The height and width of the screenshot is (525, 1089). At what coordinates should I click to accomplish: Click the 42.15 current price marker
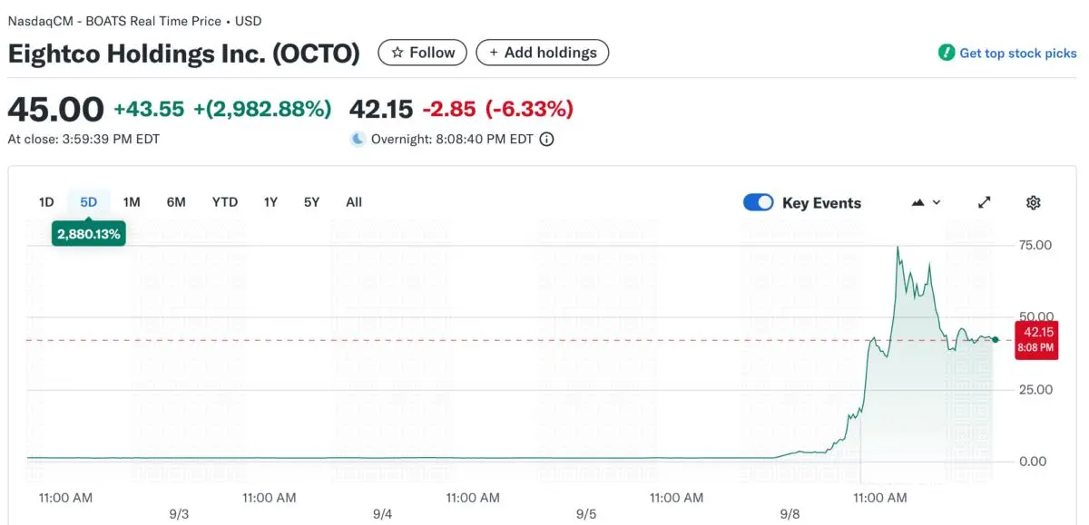(1035, 339)
